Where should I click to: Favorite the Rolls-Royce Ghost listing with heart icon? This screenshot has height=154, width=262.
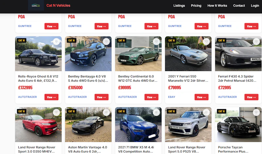[x=56, y=42]
